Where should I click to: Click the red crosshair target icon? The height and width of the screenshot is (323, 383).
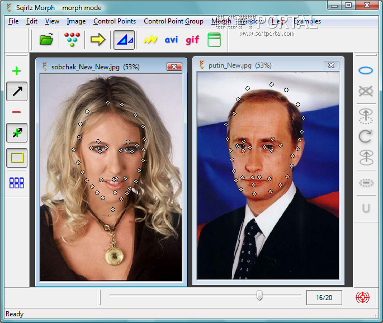click(x=362, y=297)
